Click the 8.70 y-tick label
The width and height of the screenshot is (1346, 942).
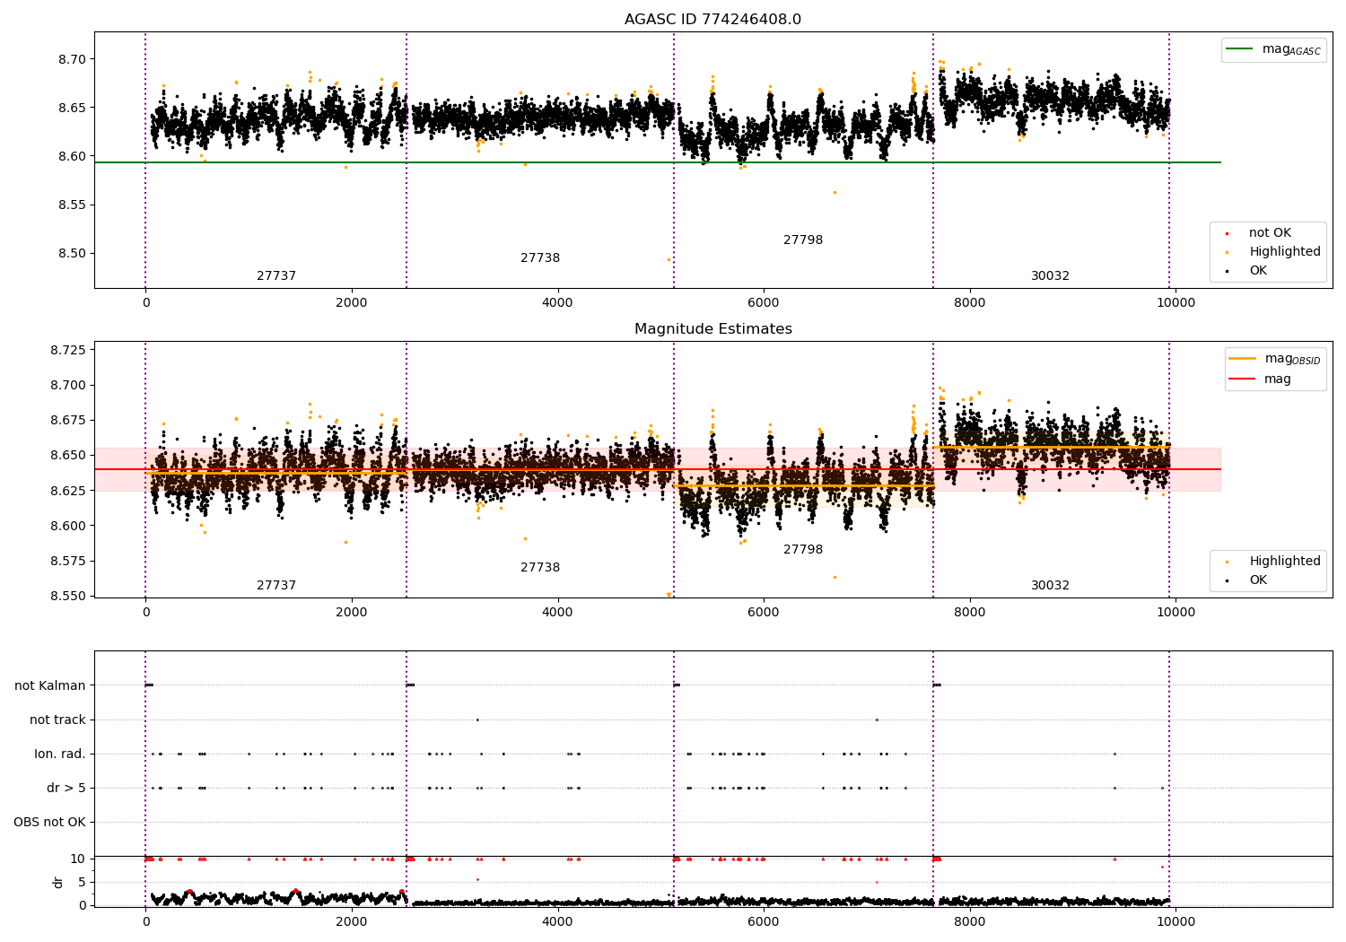point(71,59)
